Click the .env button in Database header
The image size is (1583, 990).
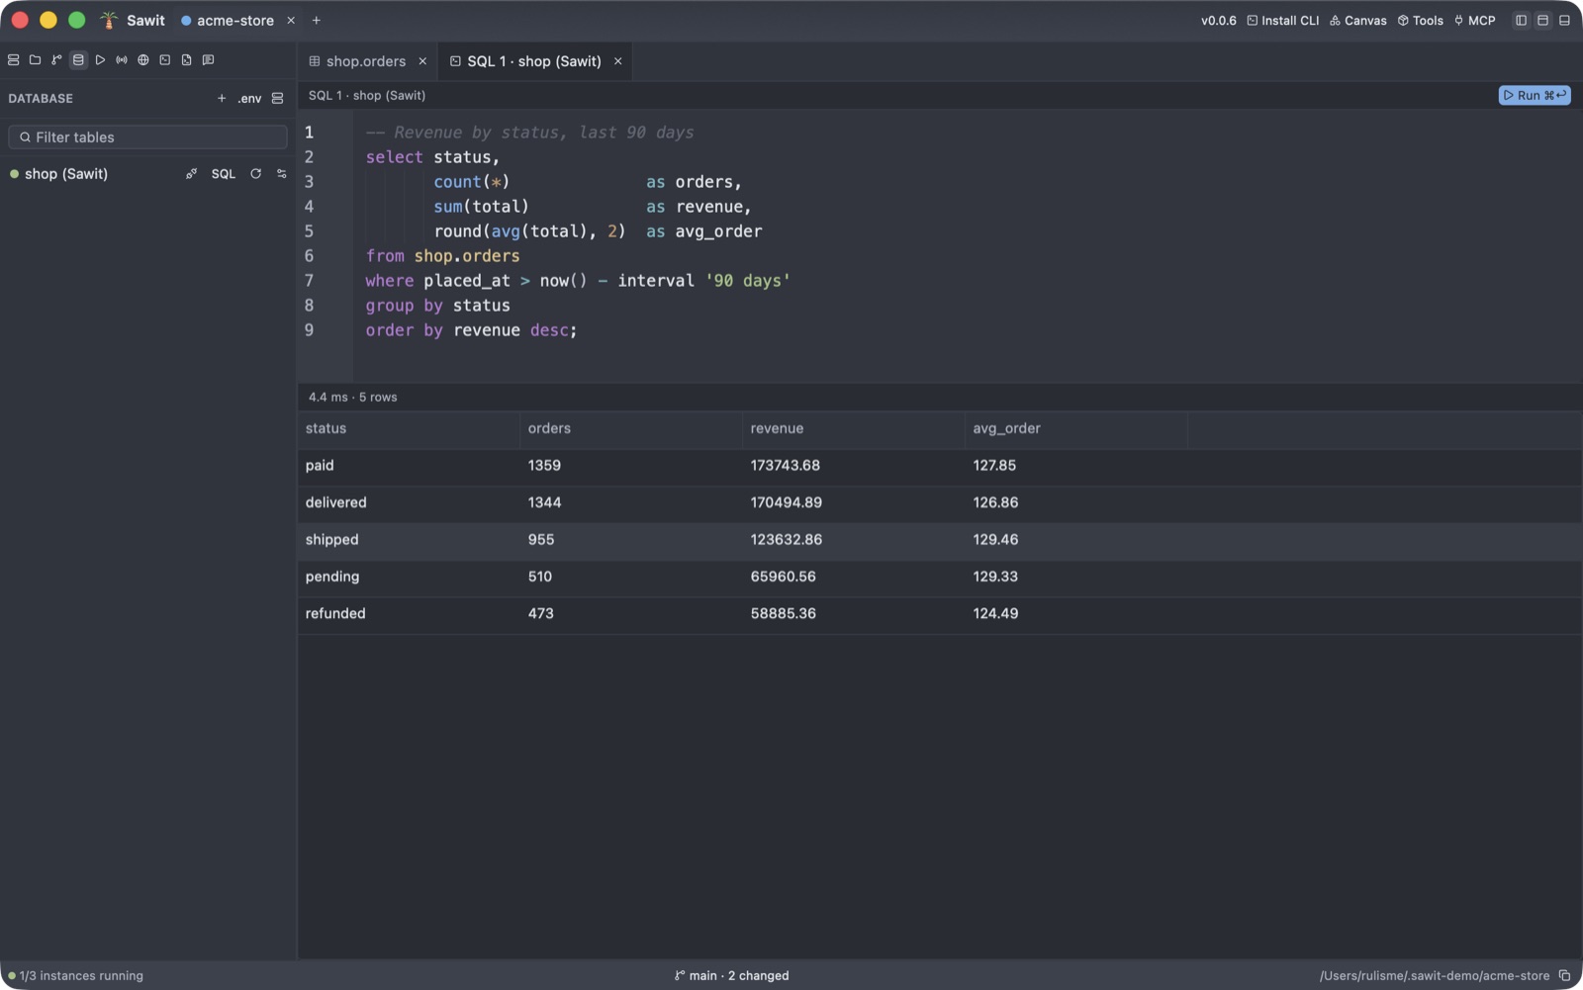249,99
